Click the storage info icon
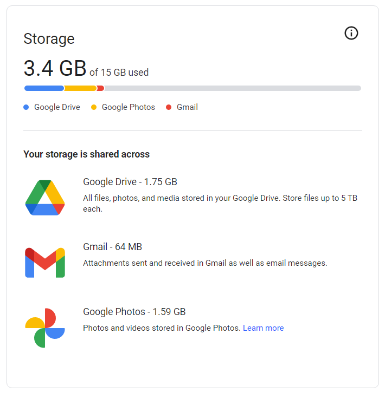The image size is (385, 393). click(x=351, y=33)
